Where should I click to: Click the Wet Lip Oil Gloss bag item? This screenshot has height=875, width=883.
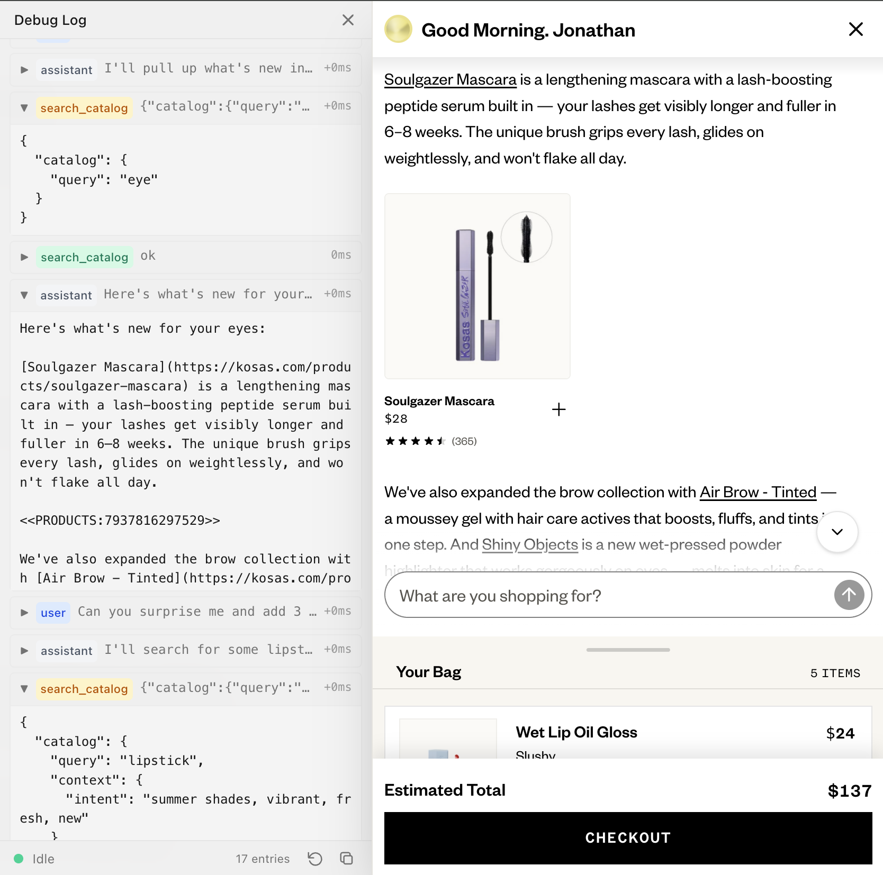pyautogui.click(x=628, y=733)
